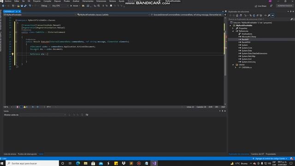
Task: Expand the CADUtils.cs tree node
Action: 236,67
